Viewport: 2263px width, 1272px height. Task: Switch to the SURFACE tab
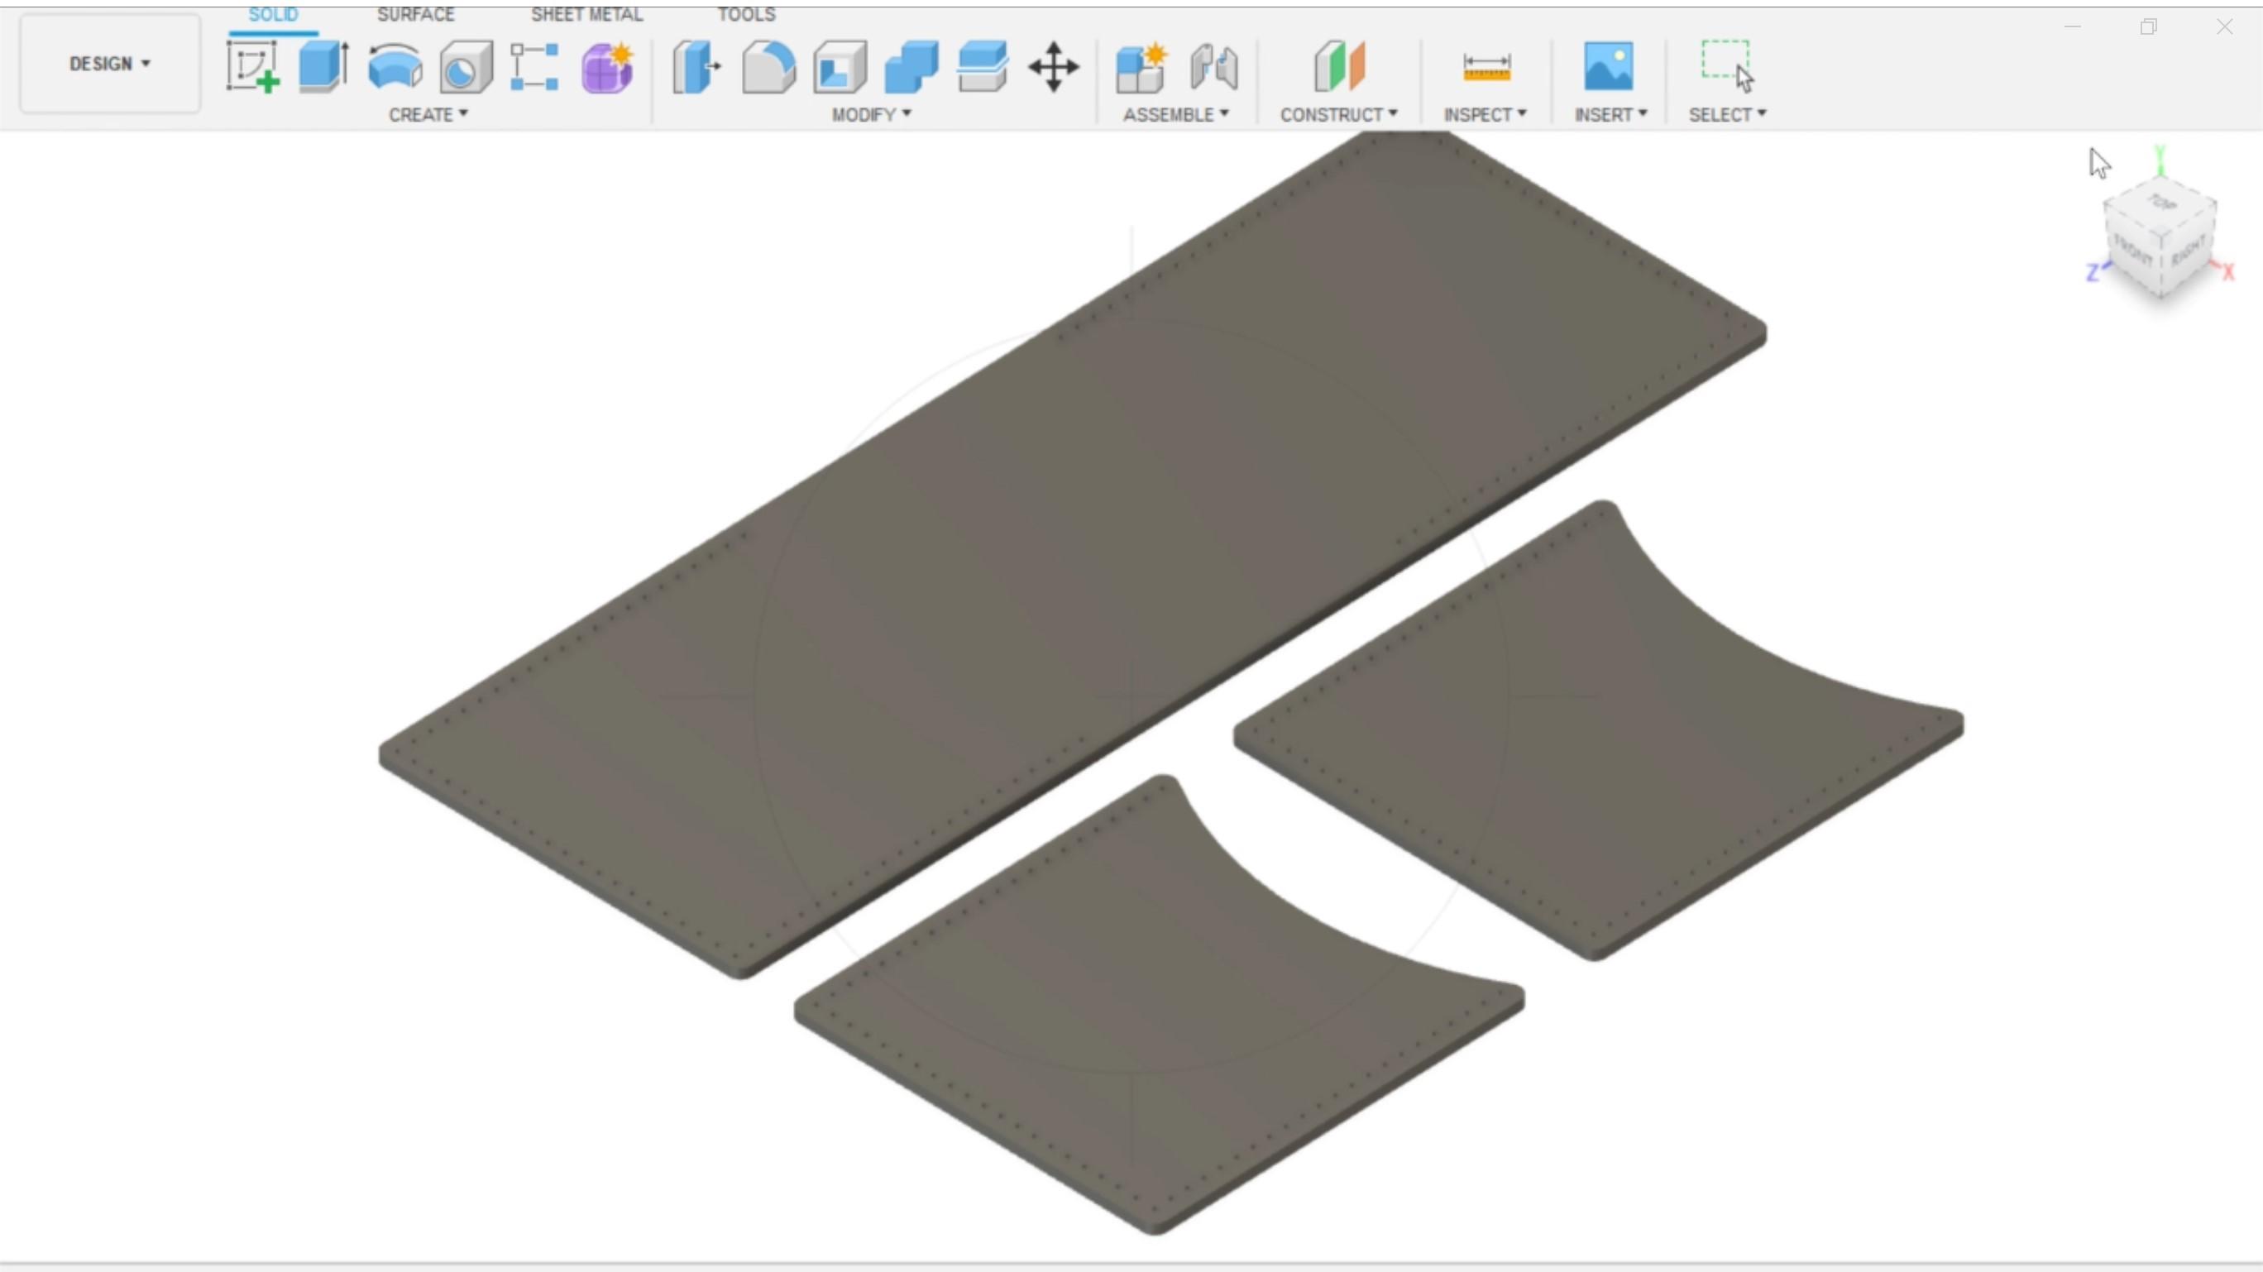pos(415,15)
